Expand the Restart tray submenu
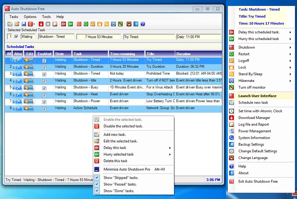This screenshot has height=199, width=297. coord(290,54)
